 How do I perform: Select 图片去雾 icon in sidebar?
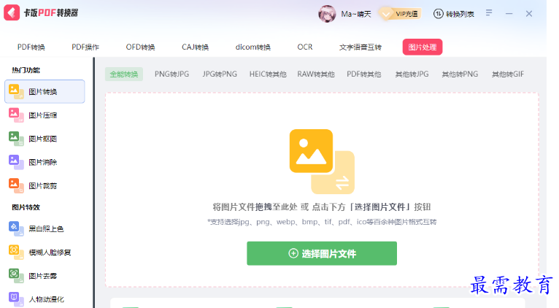(x=16, y=276)
